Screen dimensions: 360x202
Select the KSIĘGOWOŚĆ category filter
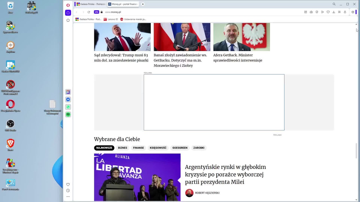tap(158, 148)
